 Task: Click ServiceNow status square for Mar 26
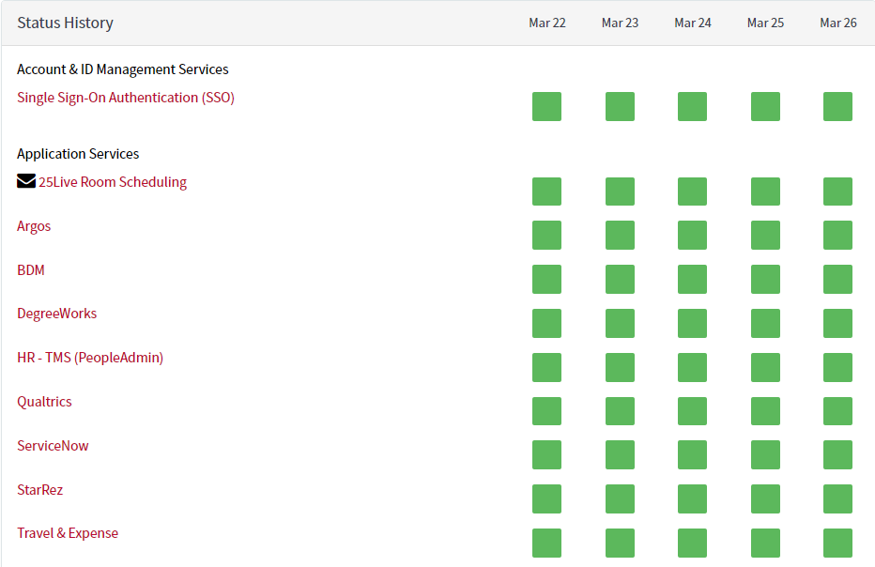tap(838, 455)
